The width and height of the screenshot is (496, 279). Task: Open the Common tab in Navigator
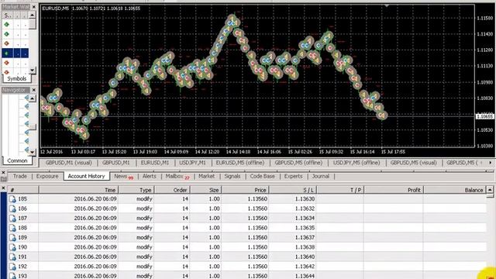tap(17, 160)
